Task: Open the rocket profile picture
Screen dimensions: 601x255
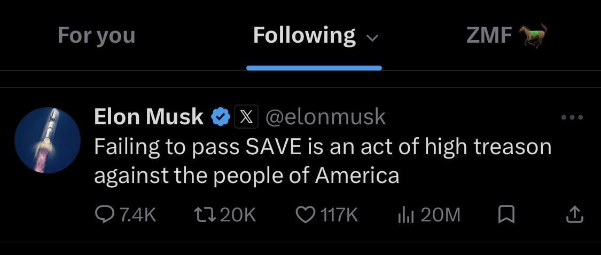Action: pyautogui.click(x=48, y=140)
